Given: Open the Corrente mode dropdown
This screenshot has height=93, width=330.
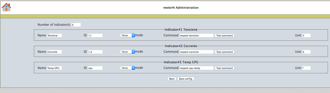Looking at the screenshot, I should 128,52.
